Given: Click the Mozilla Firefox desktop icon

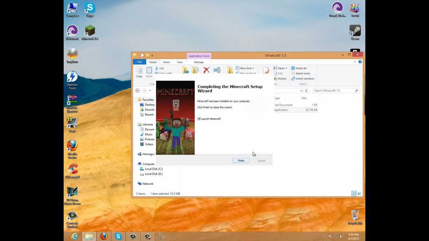Looking at the screenshot, I should click(72, 150).
